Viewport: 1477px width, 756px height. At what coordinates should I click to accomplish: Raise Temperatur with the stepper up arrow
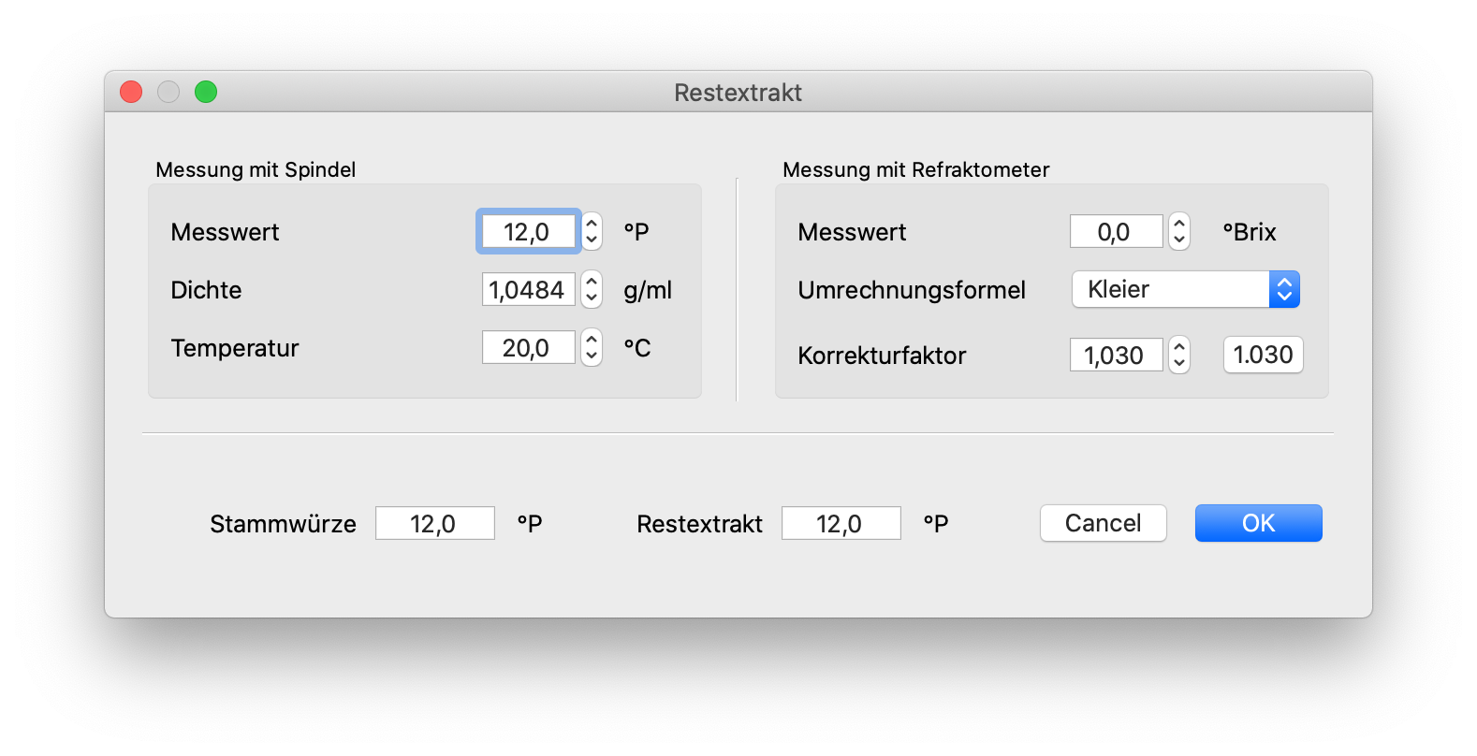[x=592, y=340]
